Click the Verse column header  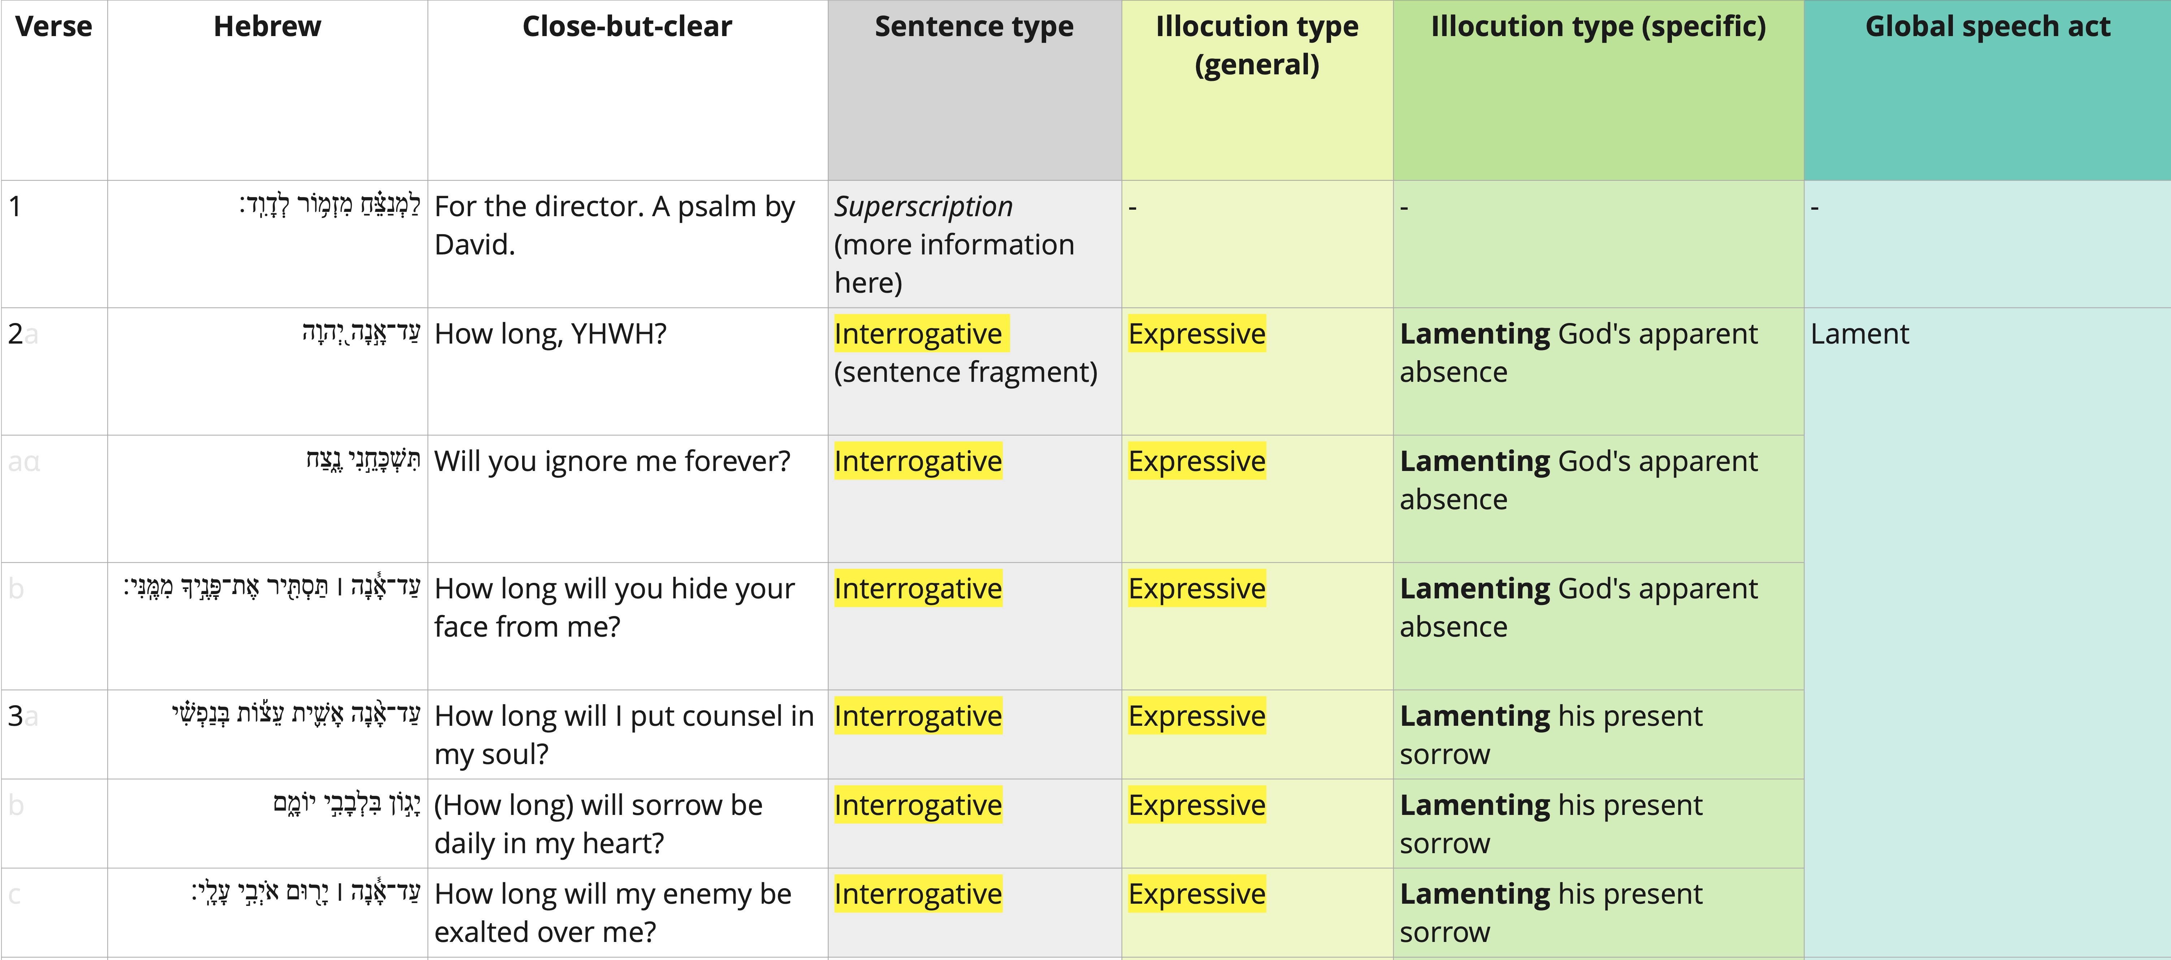coord(54,90)
